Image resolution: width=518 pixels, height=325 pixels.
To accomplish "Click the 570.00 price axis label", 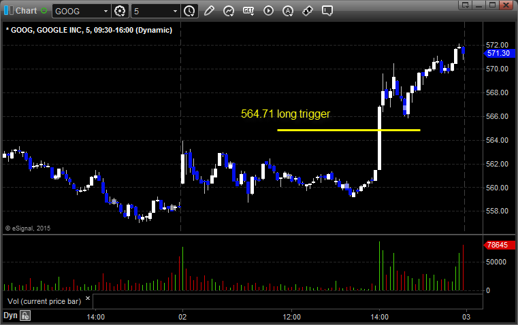I will tap(497, 69).
